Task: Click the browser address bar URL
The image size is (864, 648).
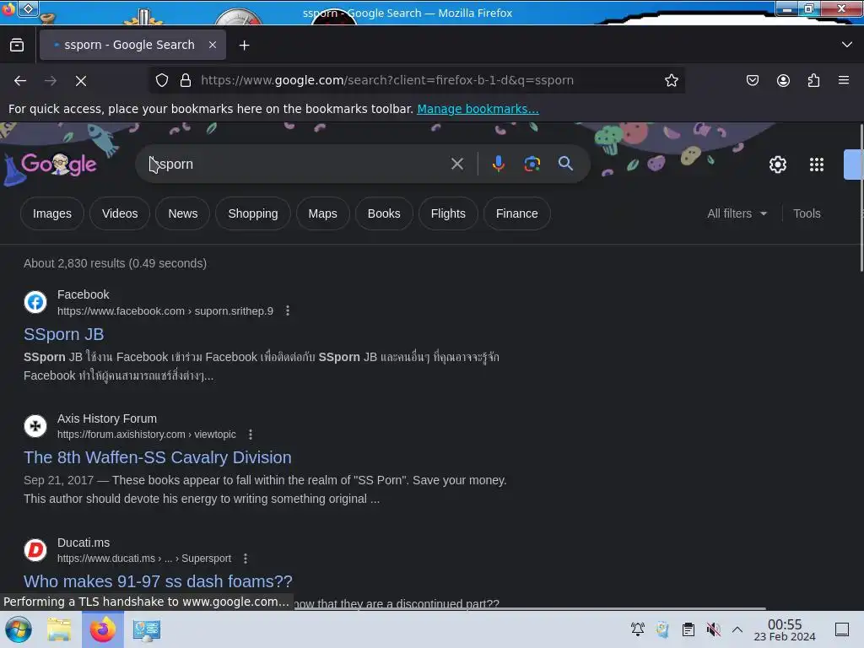Action: point(386,80)
